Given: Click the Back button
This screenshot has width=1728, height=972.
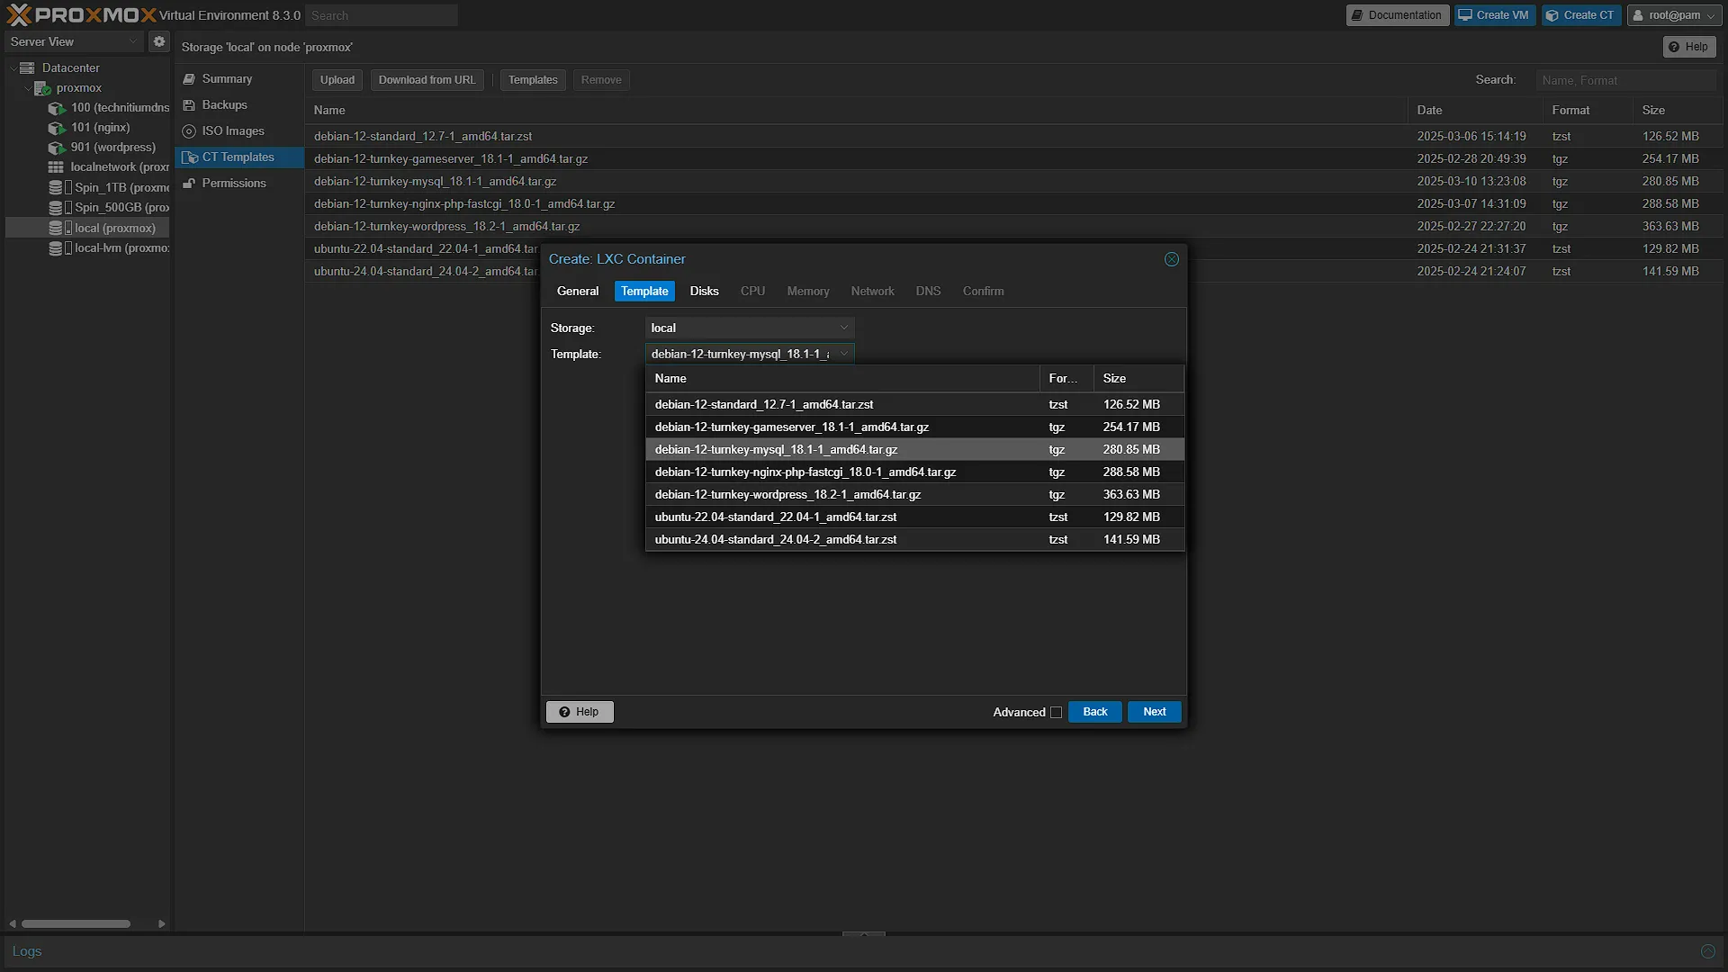Looking at the screenshot, I should tap(1095, 712).
